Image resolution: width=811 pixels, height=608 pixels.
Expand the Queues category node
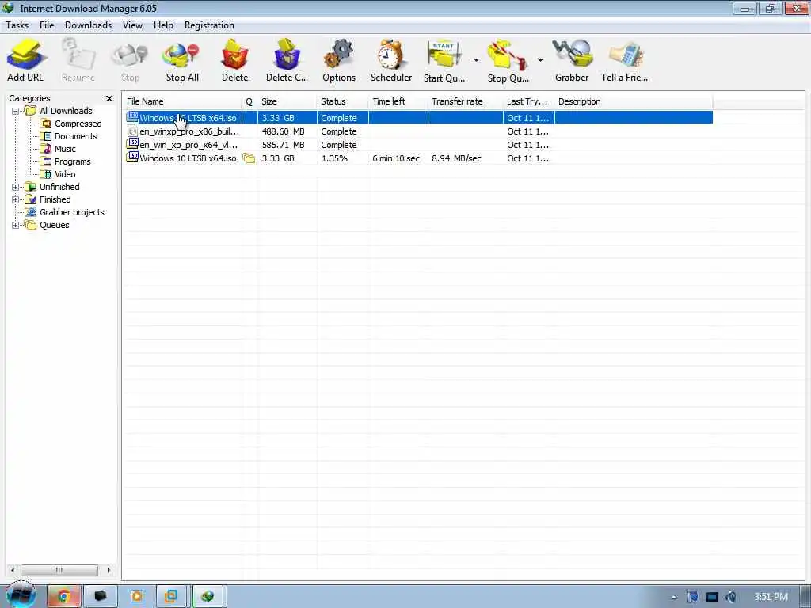pyautogui.click(x=16, y=225)
